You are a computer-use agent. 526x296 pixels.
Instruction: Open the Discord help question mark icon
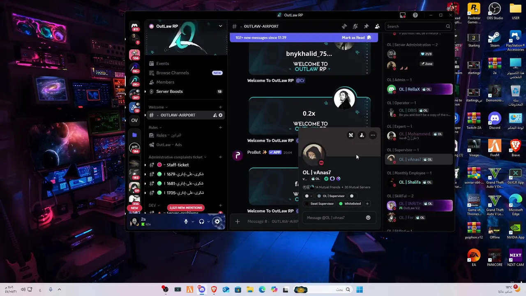click(415, 15)
